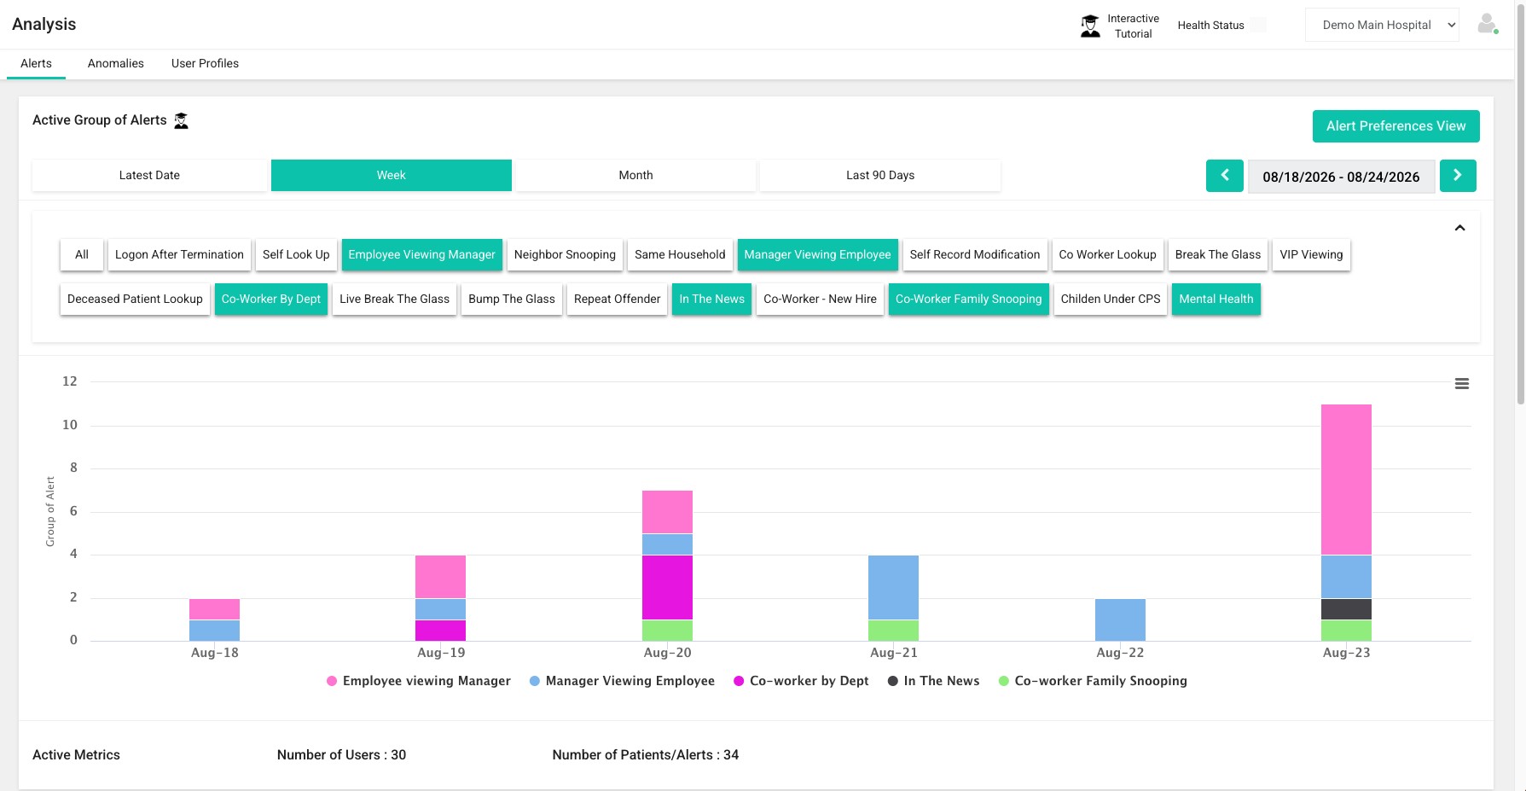
Task: Collapse the alert filter panel chevron
Action: [x=1459, y=228]
